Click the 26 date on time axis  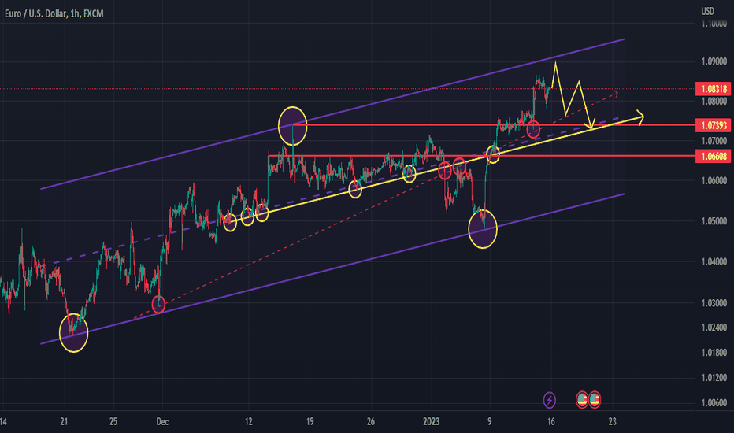(x=371, y=422)
